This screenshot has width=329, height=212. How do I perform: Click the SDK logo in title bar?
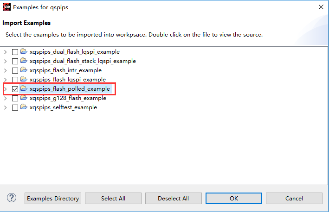tap(6, 7)
